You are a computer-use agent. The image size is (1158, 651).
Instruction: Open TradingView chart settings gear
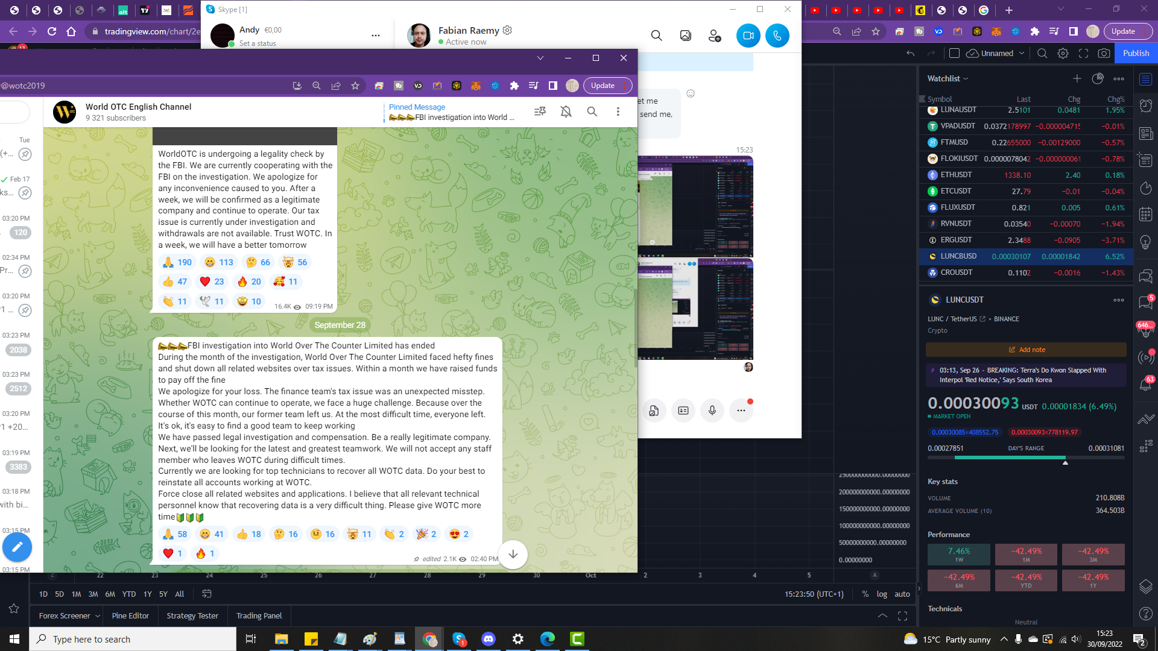point(1063,53)
